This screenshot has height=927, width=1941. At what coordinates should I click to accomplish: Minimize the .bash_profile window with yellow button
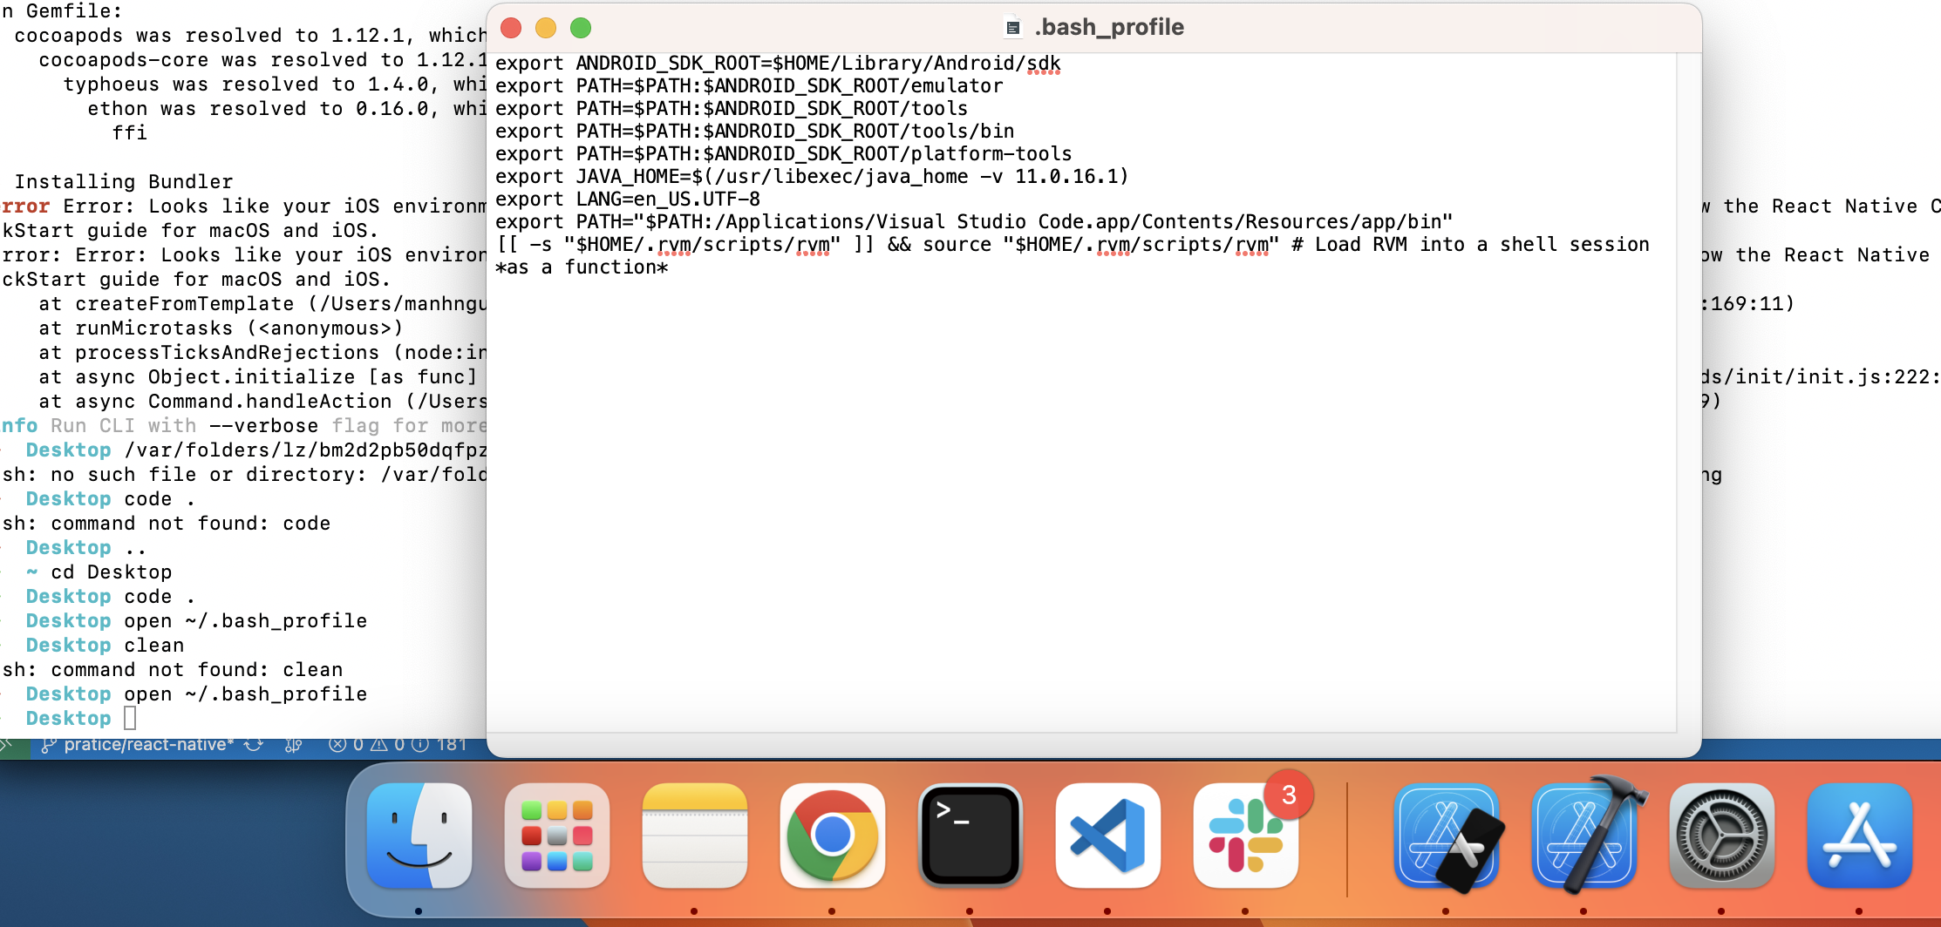546,28
